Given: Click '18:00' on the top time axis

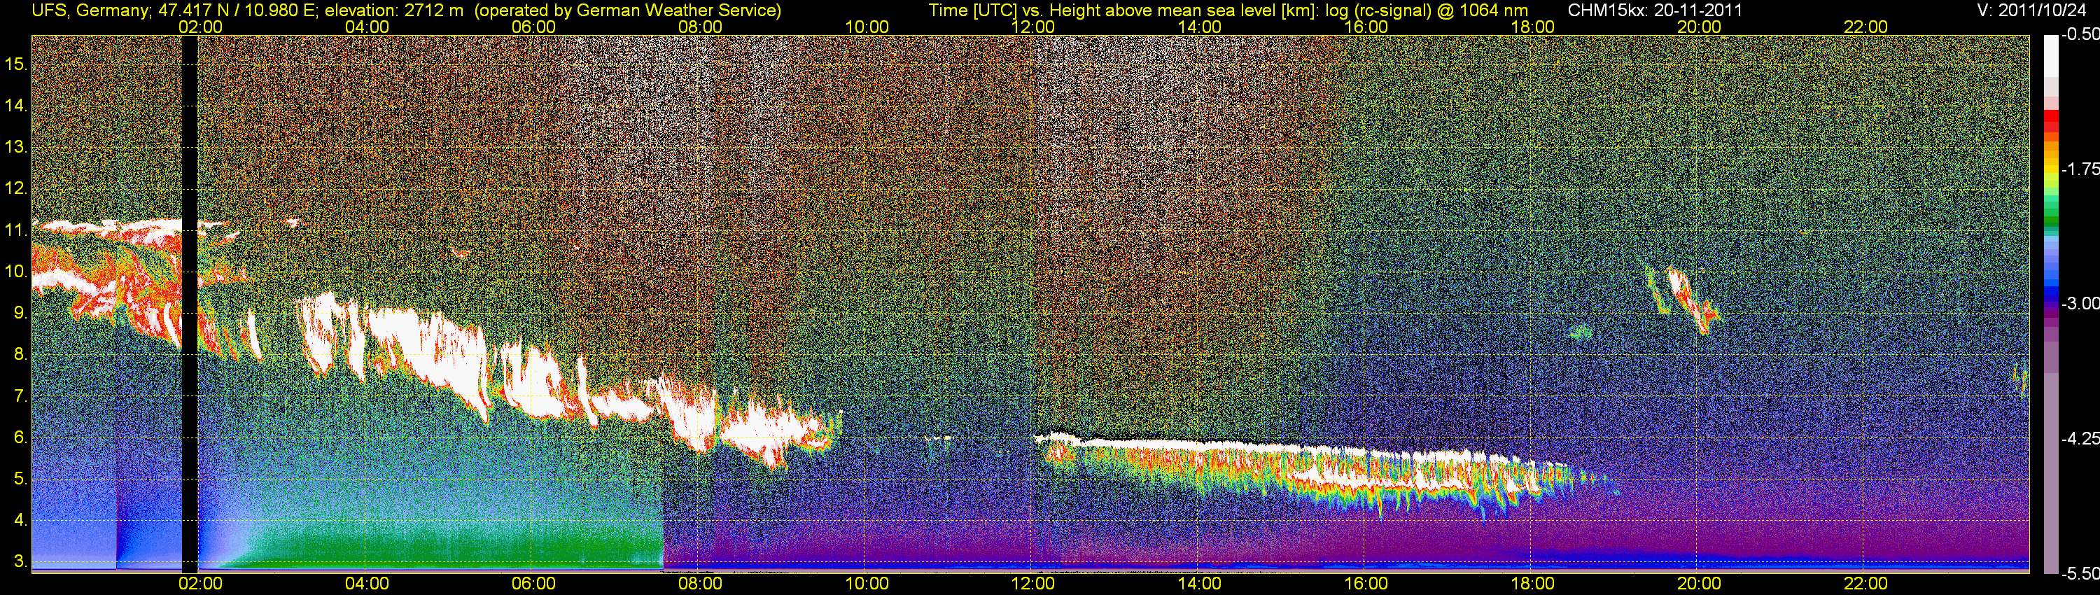Looking at the screenshot, I should pos(1532,27).
